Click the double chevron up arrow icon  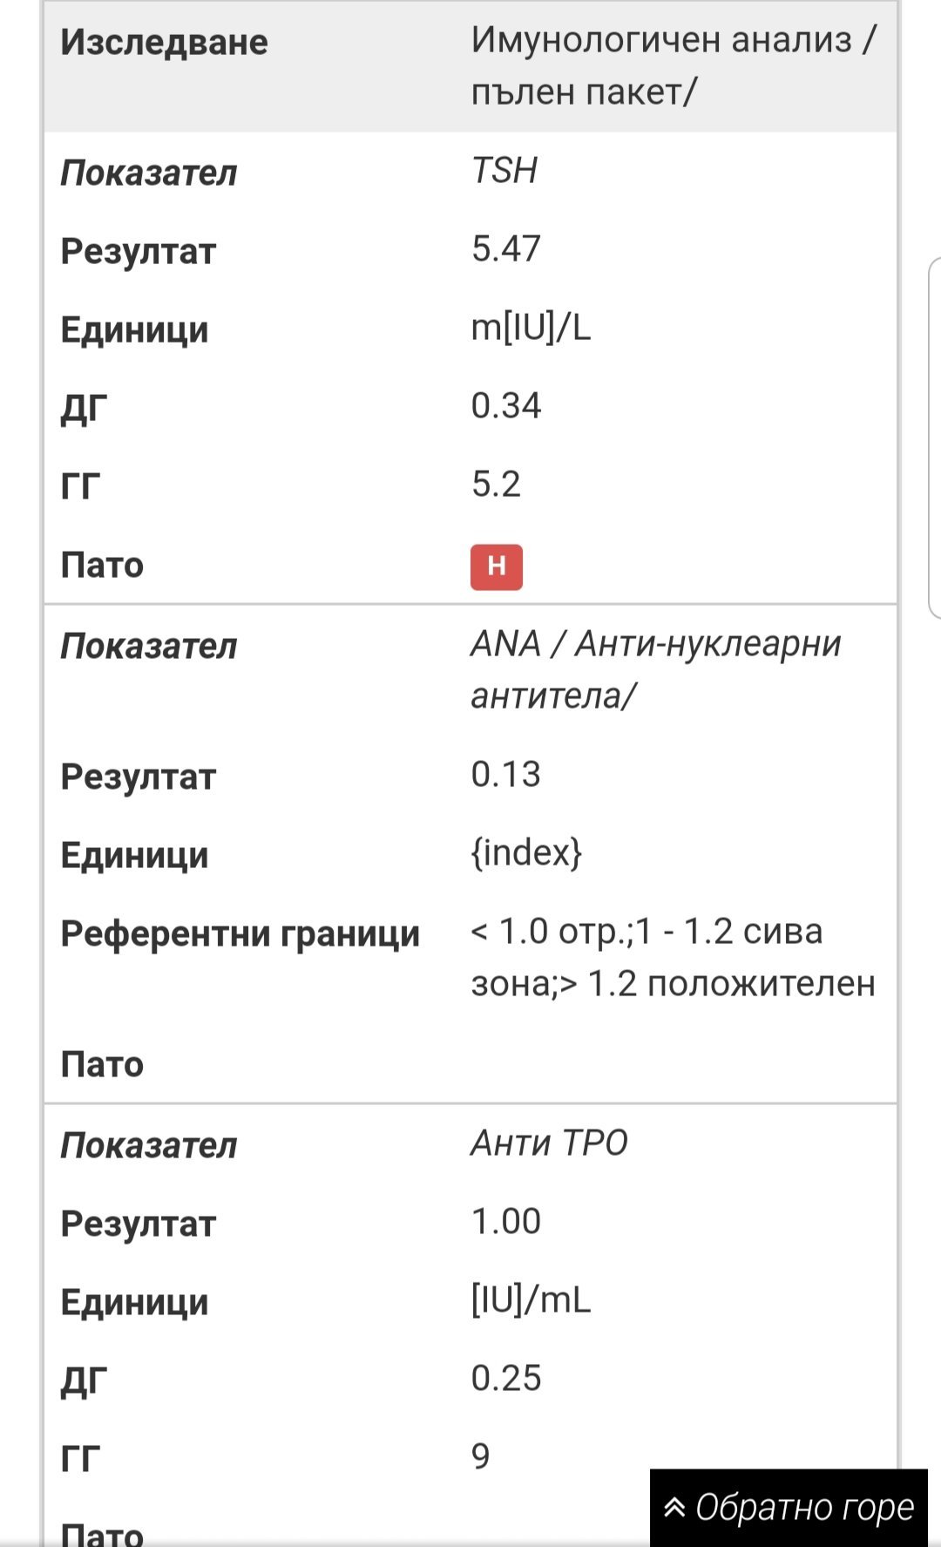pos(674,1507)
